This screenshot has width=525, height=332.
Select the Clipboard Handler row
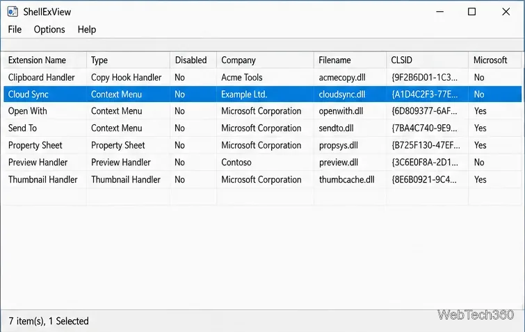click(263, 77)
